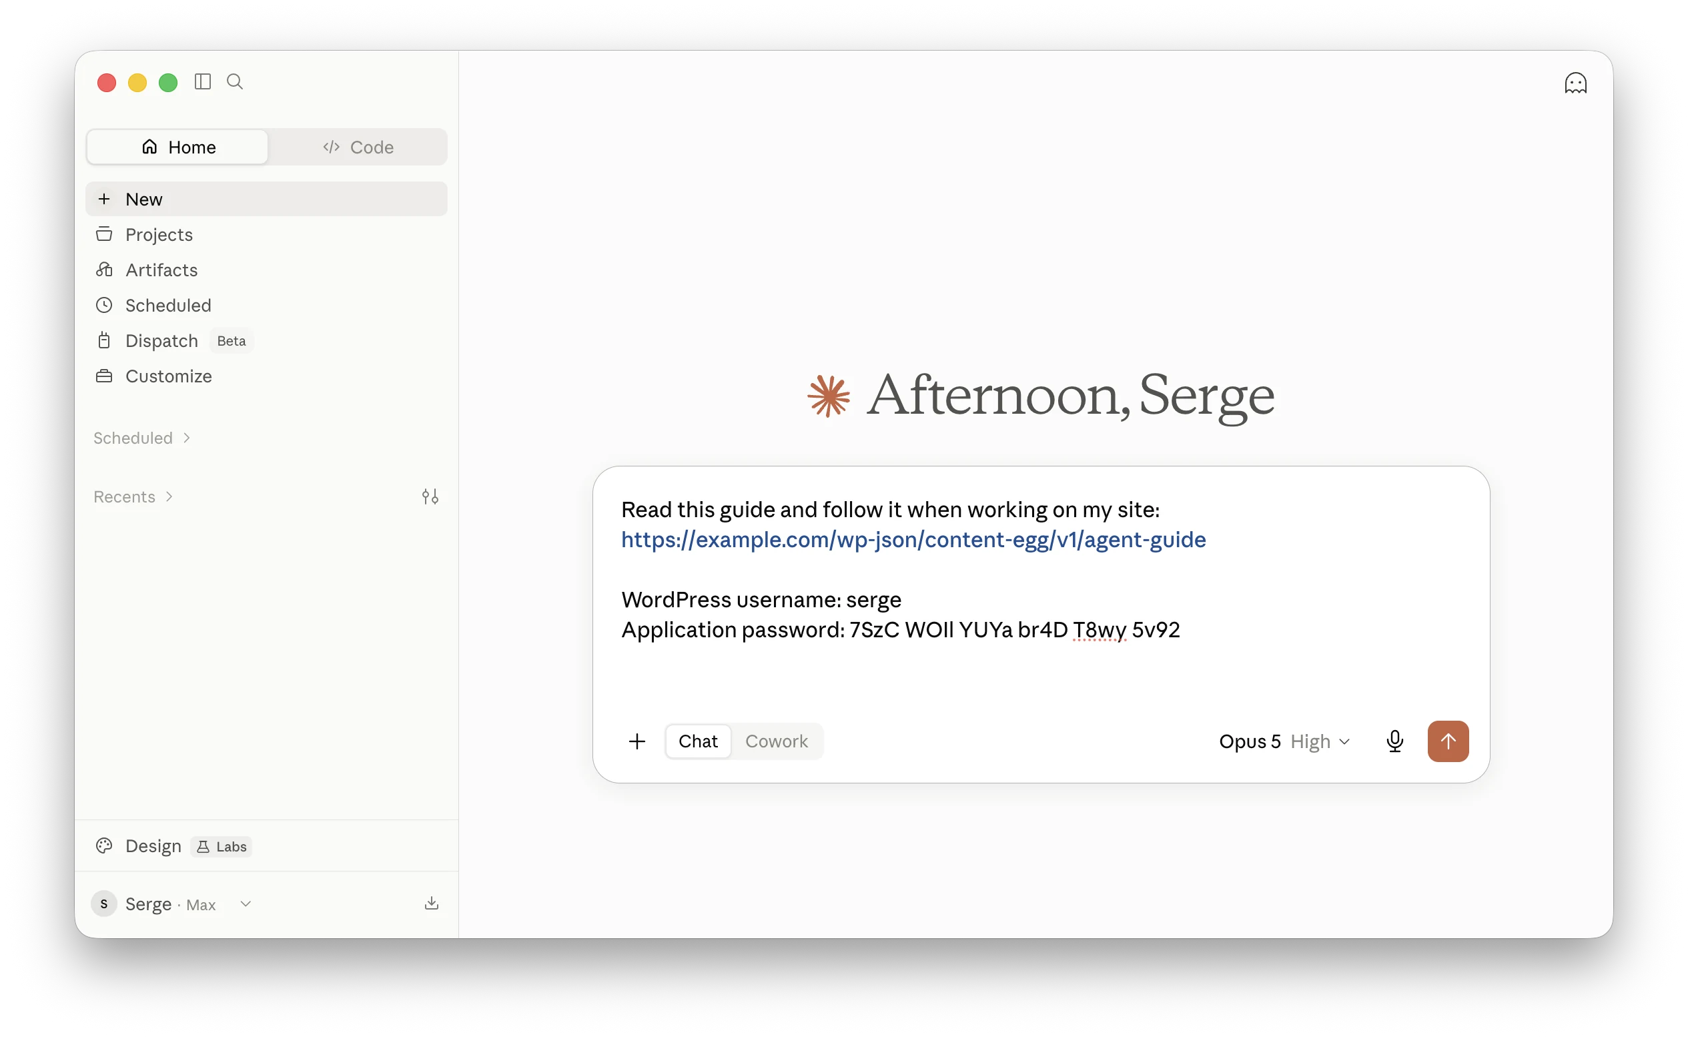Switch to the Code tab
Viewport: 1688px width, 1037px height.
coord(358,147)
